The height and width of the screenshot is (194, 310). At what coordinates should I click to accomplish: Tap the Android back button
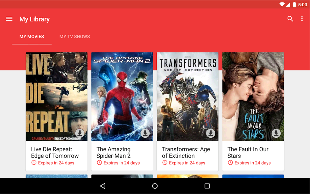103,186
